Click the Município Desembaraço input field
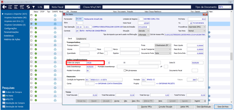This screenshot has height=110, width=234. pyautogui.click(x=137, y=67)
